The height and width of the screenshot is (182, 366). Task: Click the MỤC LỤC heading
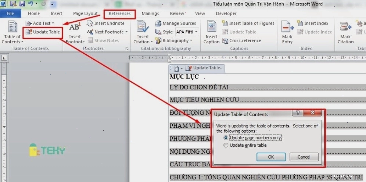pos(184,76)
